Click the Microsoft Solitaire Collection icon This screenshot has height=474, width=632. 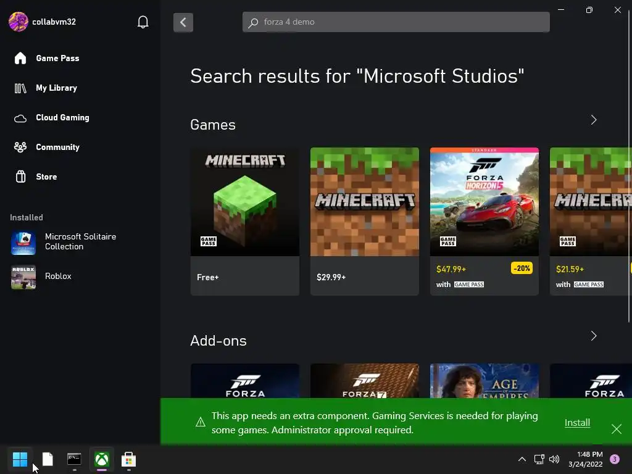[x=23, y=243]
